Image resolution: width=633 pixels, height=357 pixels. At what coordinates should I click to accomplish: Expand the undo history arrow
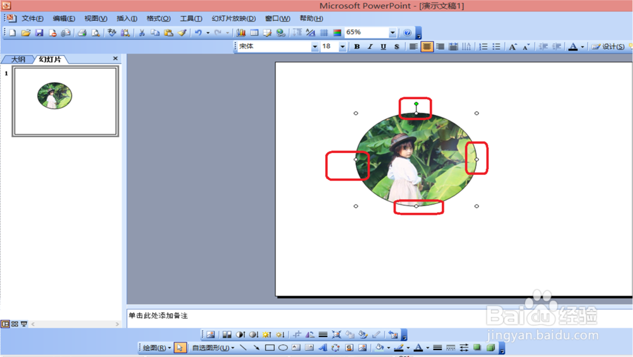(208, 33)
